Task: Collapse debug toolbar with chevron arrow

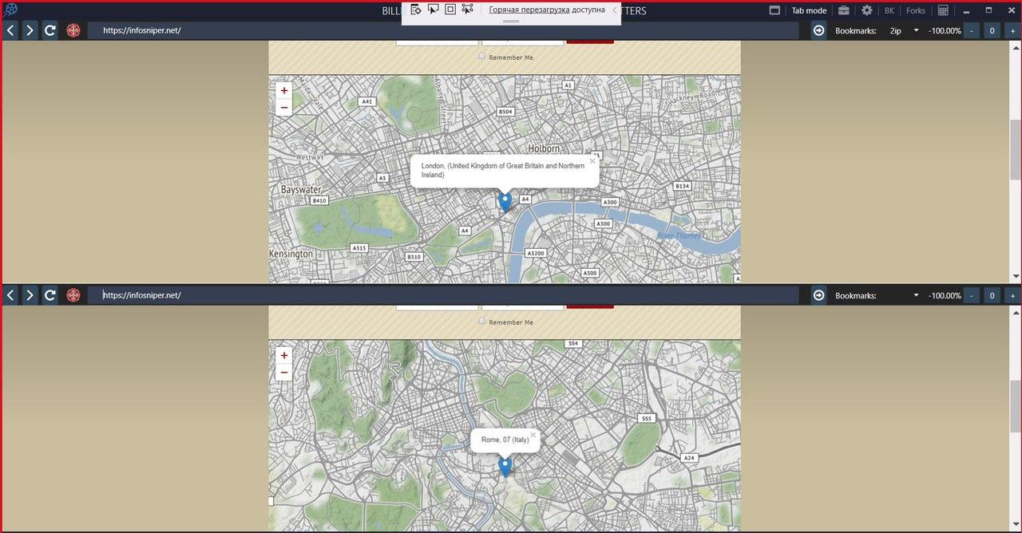Action: tap(613, 10)
